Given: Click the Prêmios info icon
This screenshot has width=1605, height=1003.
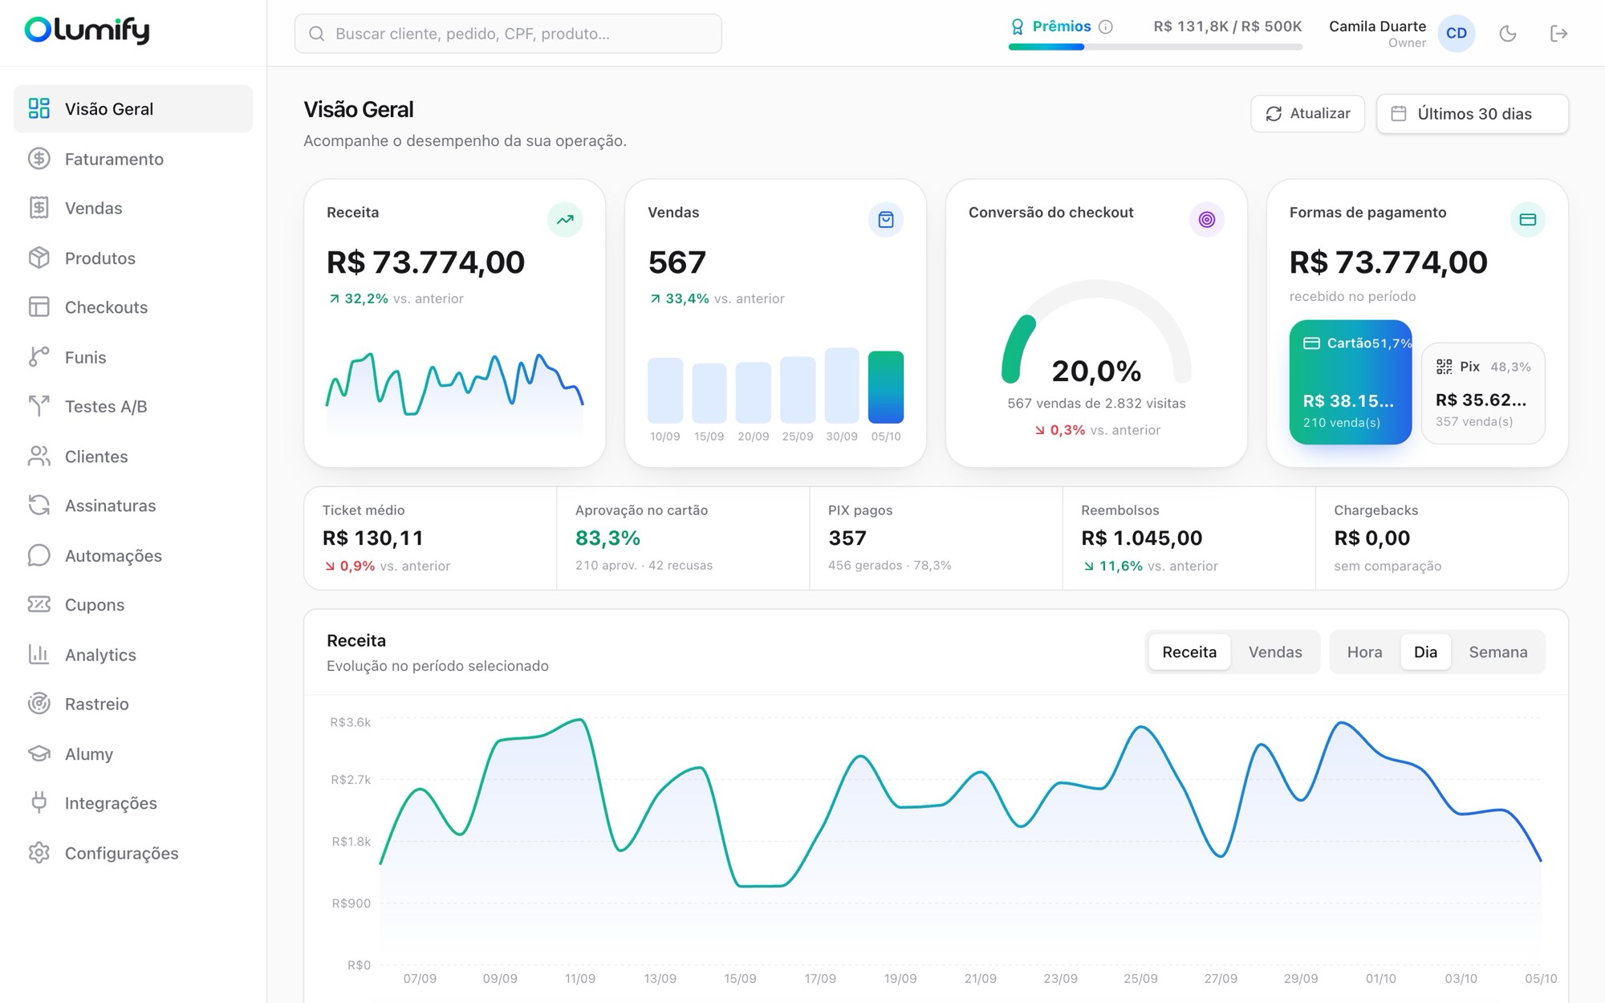Looking at the screenshot, I should click(x=1106, y=26).
